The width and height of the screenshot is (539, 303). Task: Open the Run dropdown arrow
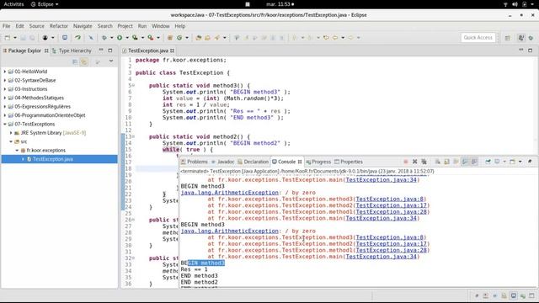[127, 38]
